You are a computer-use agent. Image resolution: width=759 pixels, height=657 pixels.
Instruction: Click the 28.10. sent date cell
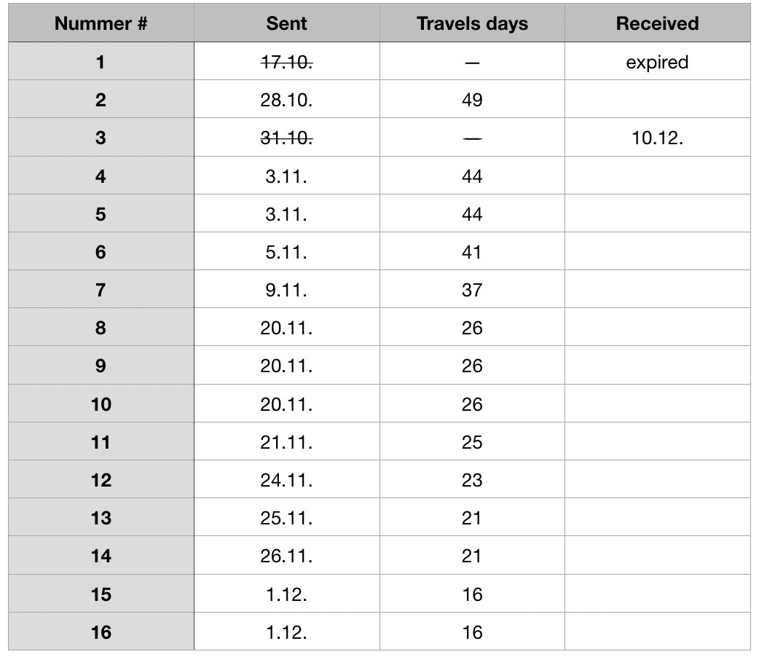click(286, 100)
